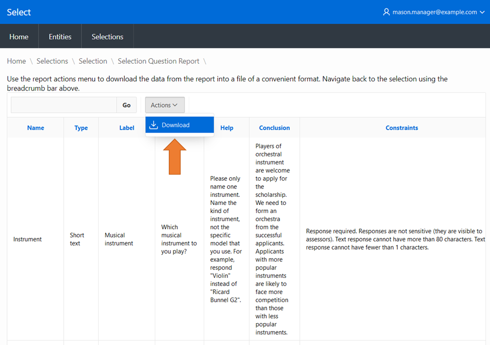This screenshot has height=345, width=490.
Task: Switch to the Entities tab
Action: tap(60, 36)
